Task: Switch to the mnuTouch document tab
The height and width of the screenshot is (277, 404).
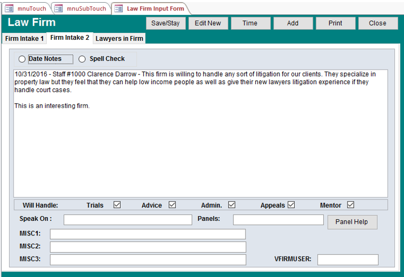Action: (x=26, y=9)
